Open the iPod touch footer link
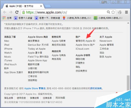The image size is (131, 108). click(x=10, y=64)
